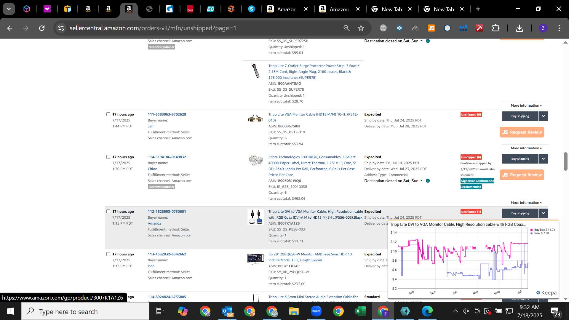Open the orange JS extension
Screen dimensions: 569x320
[x=431, y=28]
